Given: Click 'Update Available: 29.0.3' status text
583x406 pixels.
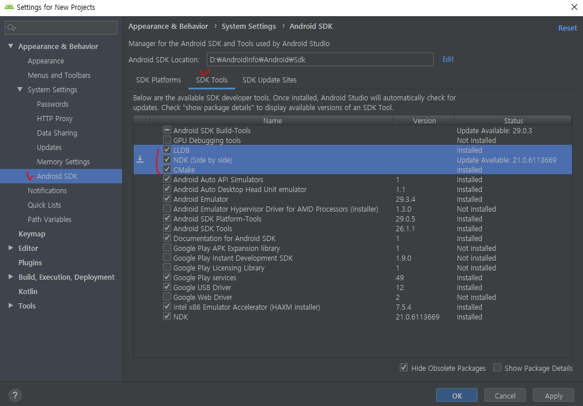Looking at the screenshot, I should pyautogui.click(x=494, y=130).
